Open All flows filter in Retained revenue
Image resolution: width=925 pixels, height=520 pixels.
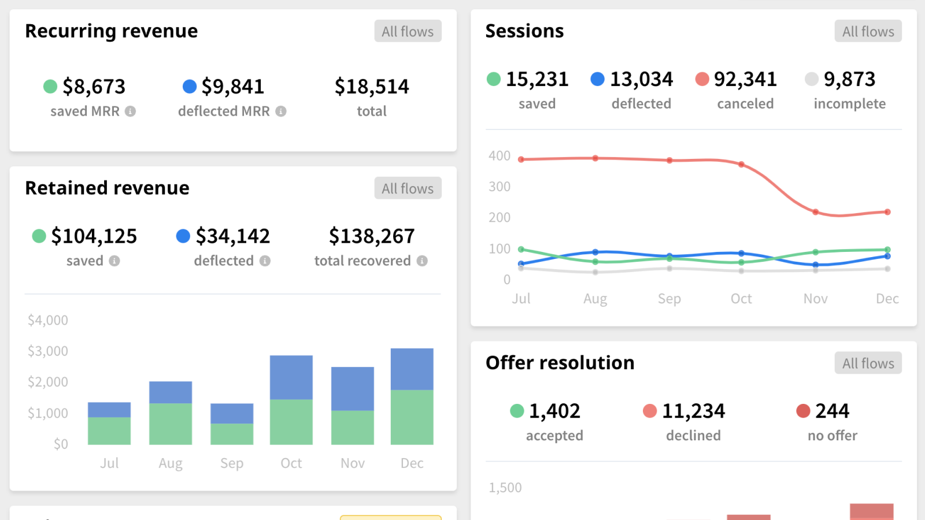coord(408,188)
